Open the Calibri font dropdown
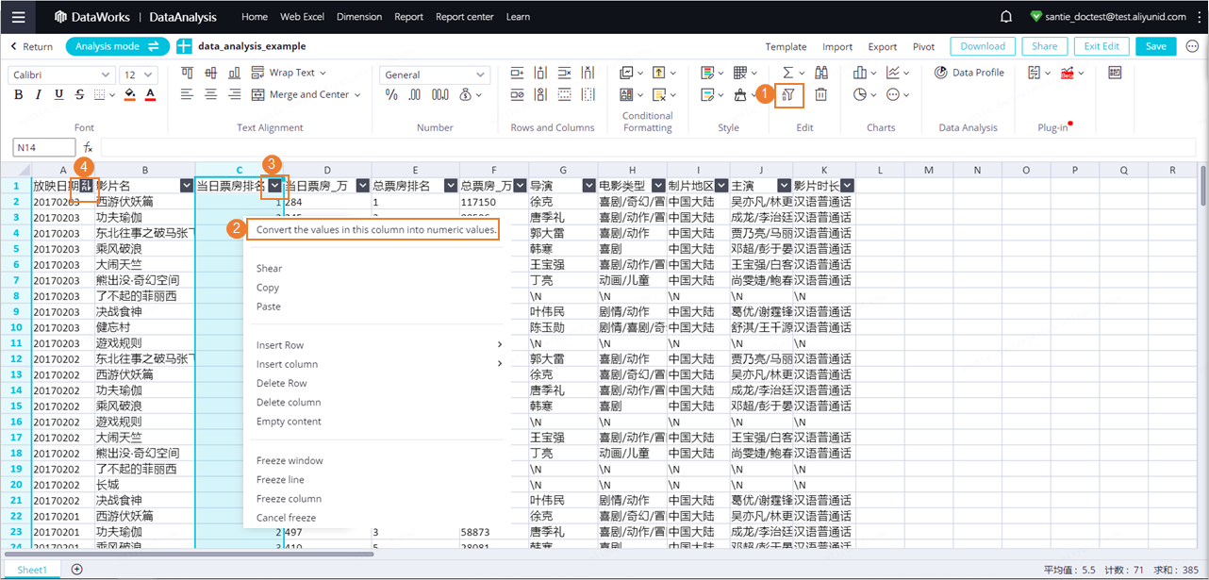The image size is (1209, 580). pyautogui.click(x=61, y=75)
